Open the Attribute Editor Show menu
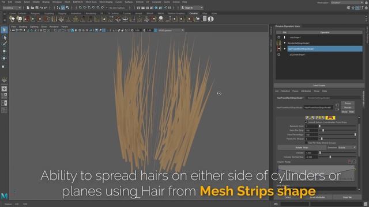The width and height of the screenshot is (369, 207). click(x=317, y=91)
